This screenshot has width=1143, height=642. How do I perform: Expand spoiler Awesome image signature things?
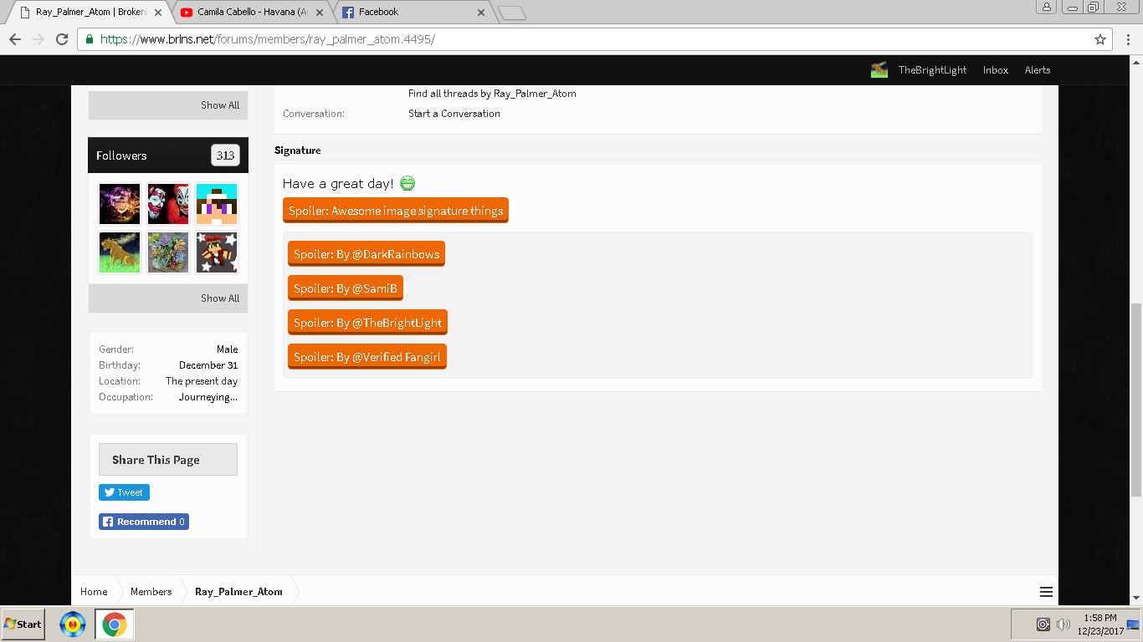pyautogui.click(x=396, y=211)
